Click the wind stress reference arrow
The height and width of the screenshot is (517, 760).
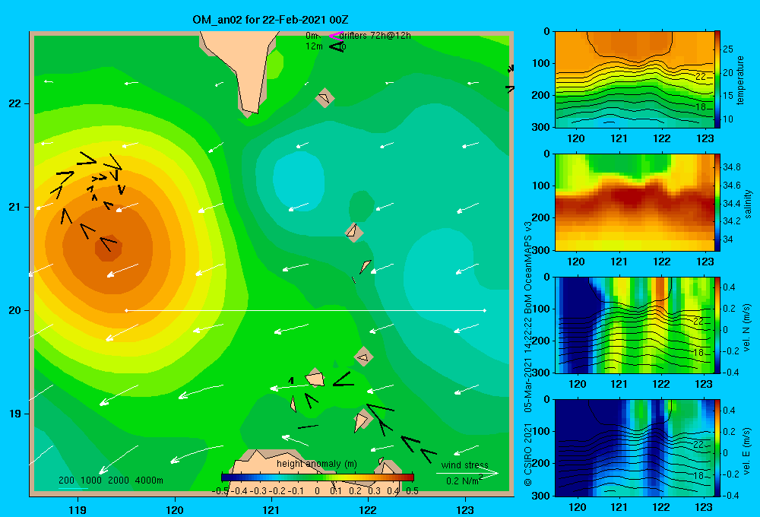pos(467,474)
